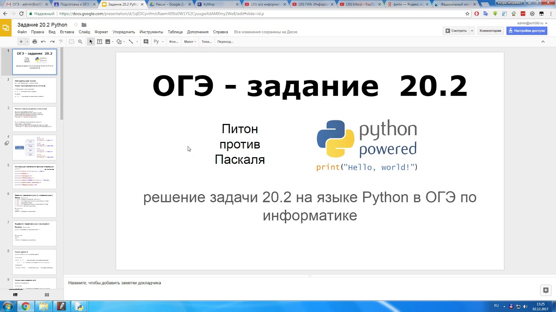Open the Слайд menu
The width and height of the screenshot is (556, 312).
pyautogui.click(x=84, y=32)
